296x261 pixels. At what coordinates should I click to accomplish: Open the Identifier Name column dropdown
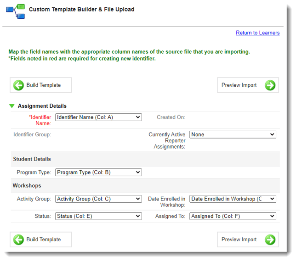click(98, 117)
